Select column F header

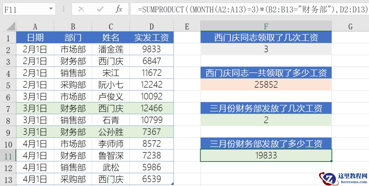pos(266,26)
